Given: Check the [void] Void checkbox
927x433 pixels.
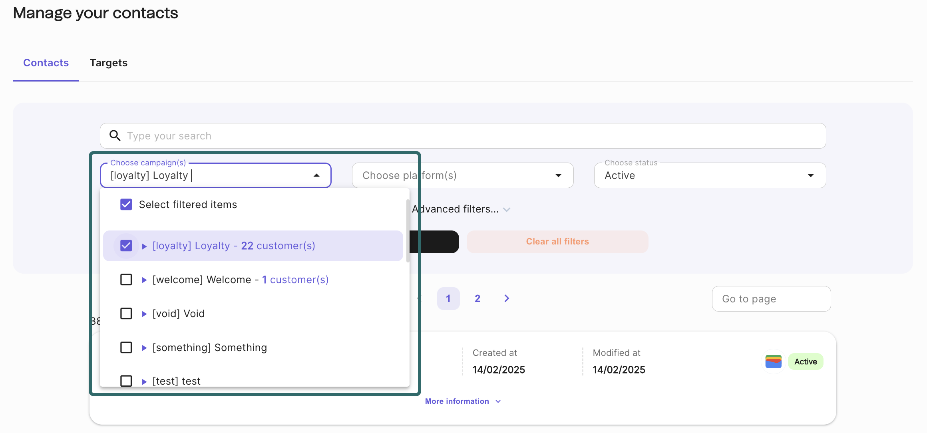Looking at the screenshot, I should click(x=126, y=314).
